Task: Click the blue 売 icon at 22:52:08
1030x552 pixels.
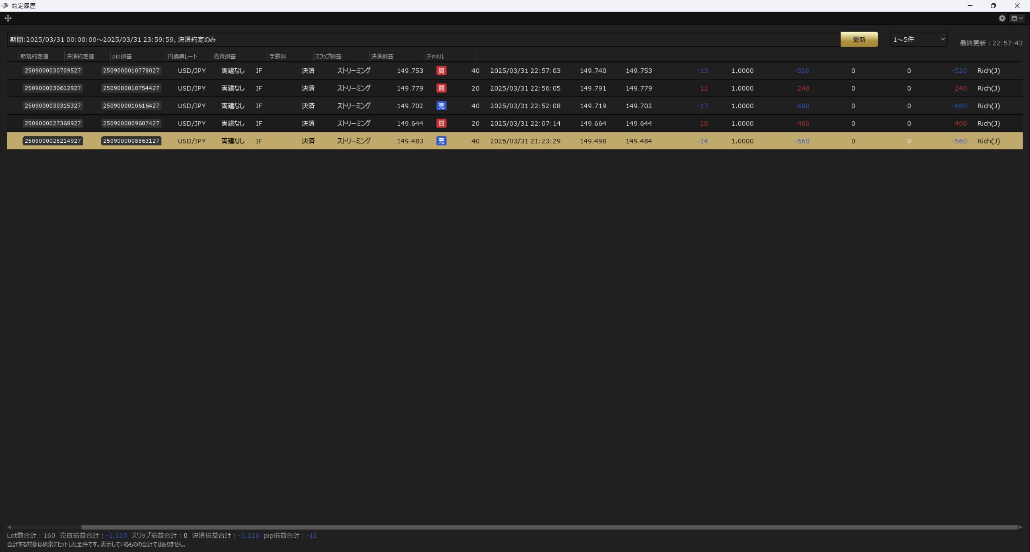Action: pos(441,106)
